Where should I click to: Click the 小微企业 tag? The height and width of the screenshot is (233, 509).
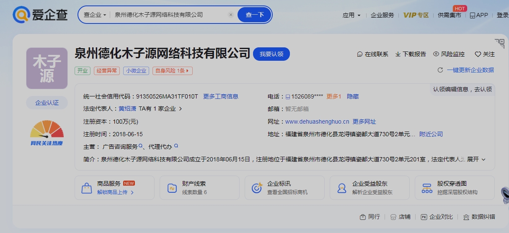tap(136, 71)
